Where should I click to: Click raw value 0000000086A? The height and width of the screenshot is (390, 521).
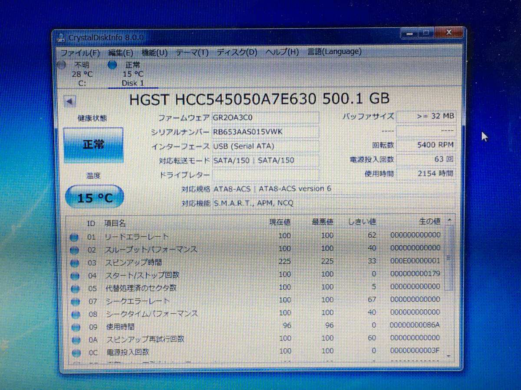coord(415,325)
